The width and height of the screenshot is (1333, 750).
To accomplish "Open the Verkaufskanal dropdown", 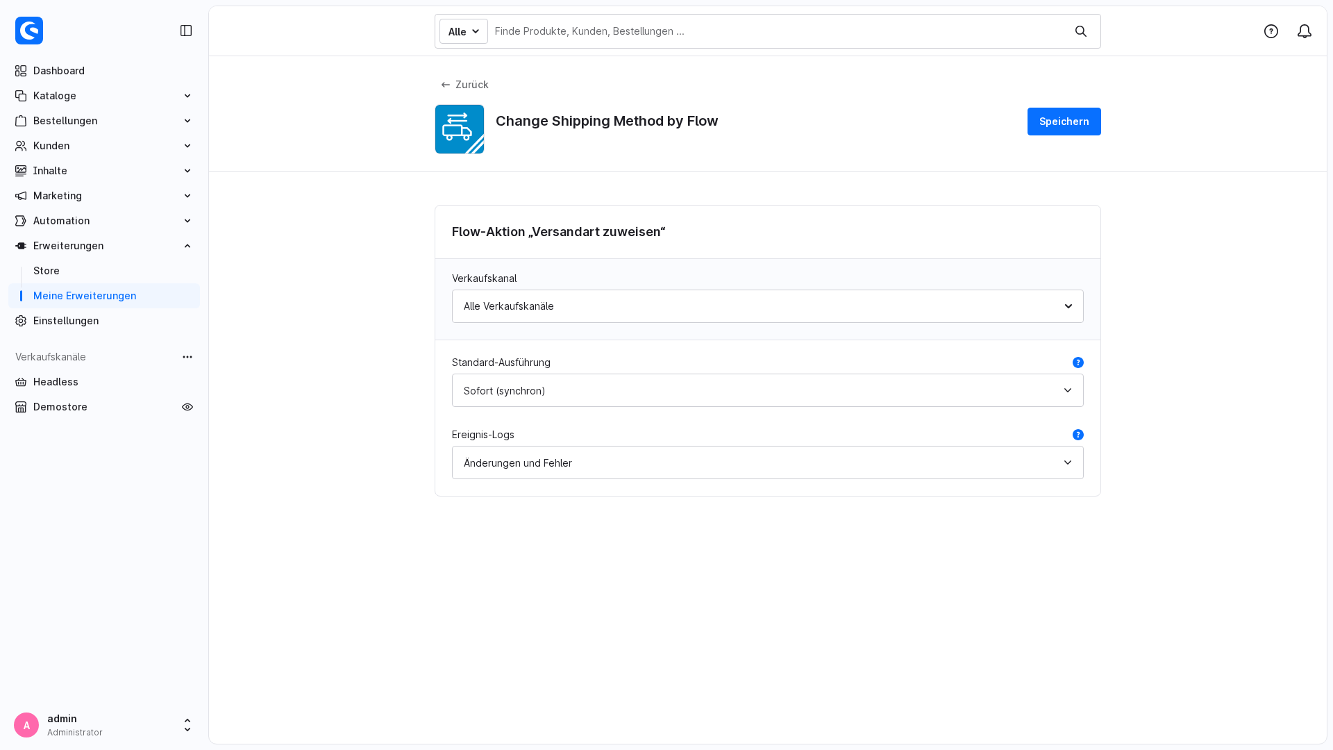I will point(768,306).
